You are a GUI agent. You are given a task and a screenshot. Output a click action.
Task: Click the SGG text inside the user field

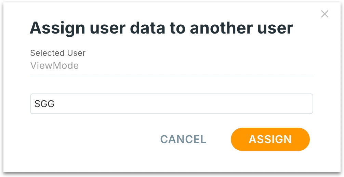(x=44, y=104)
